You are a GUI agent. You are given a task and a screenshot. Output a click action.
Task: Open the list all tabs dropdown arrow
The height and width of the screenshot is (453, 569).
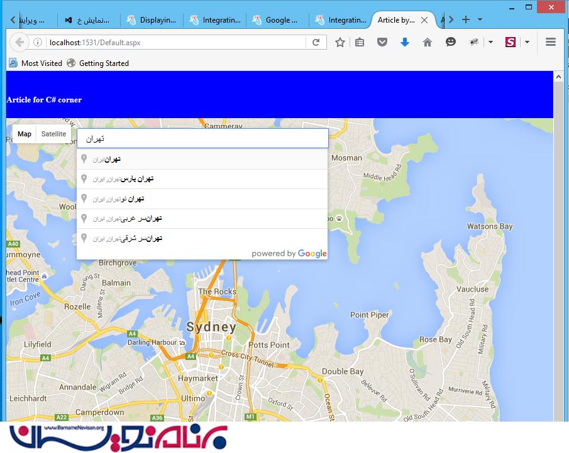(480, 19)
